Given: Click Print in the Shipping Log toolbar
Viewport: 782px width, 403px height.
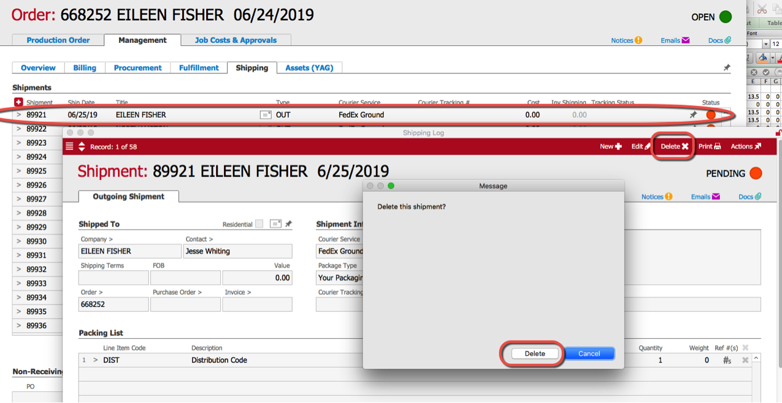Looking at the screenshot, I should 710,146.
